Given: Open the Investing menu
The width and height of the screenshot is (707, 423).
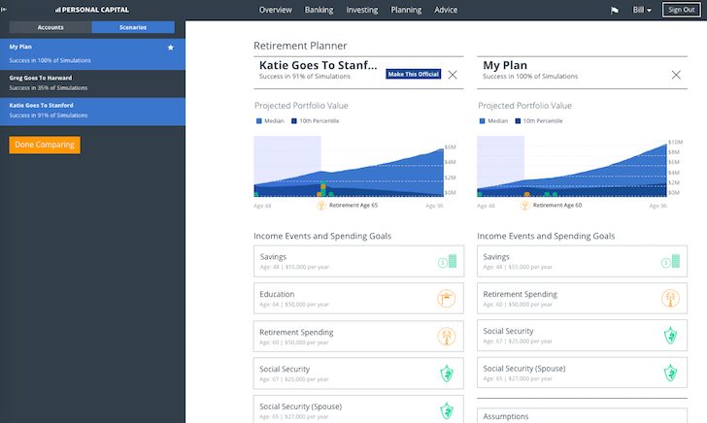Looking at the screenshot, I should (361, 10).
